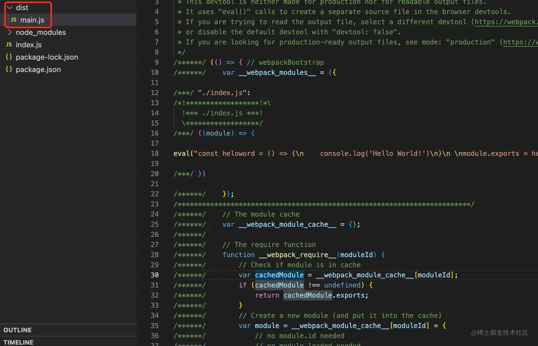Click "// The require function" comment
The width and height of the screenshot is (538, 346).
269,245
